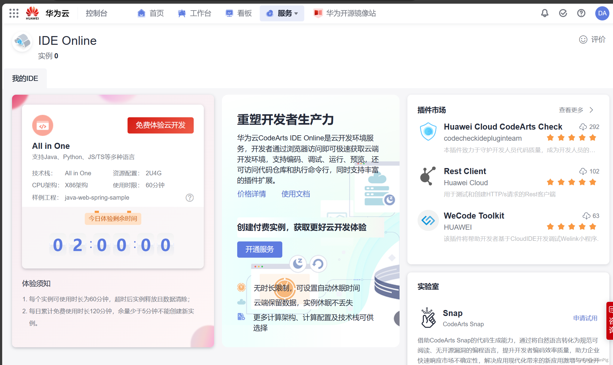Viewport: 613px width, 365px height.
Task: Expand the 服务 dropdown menu
Action: pos(282,13)
